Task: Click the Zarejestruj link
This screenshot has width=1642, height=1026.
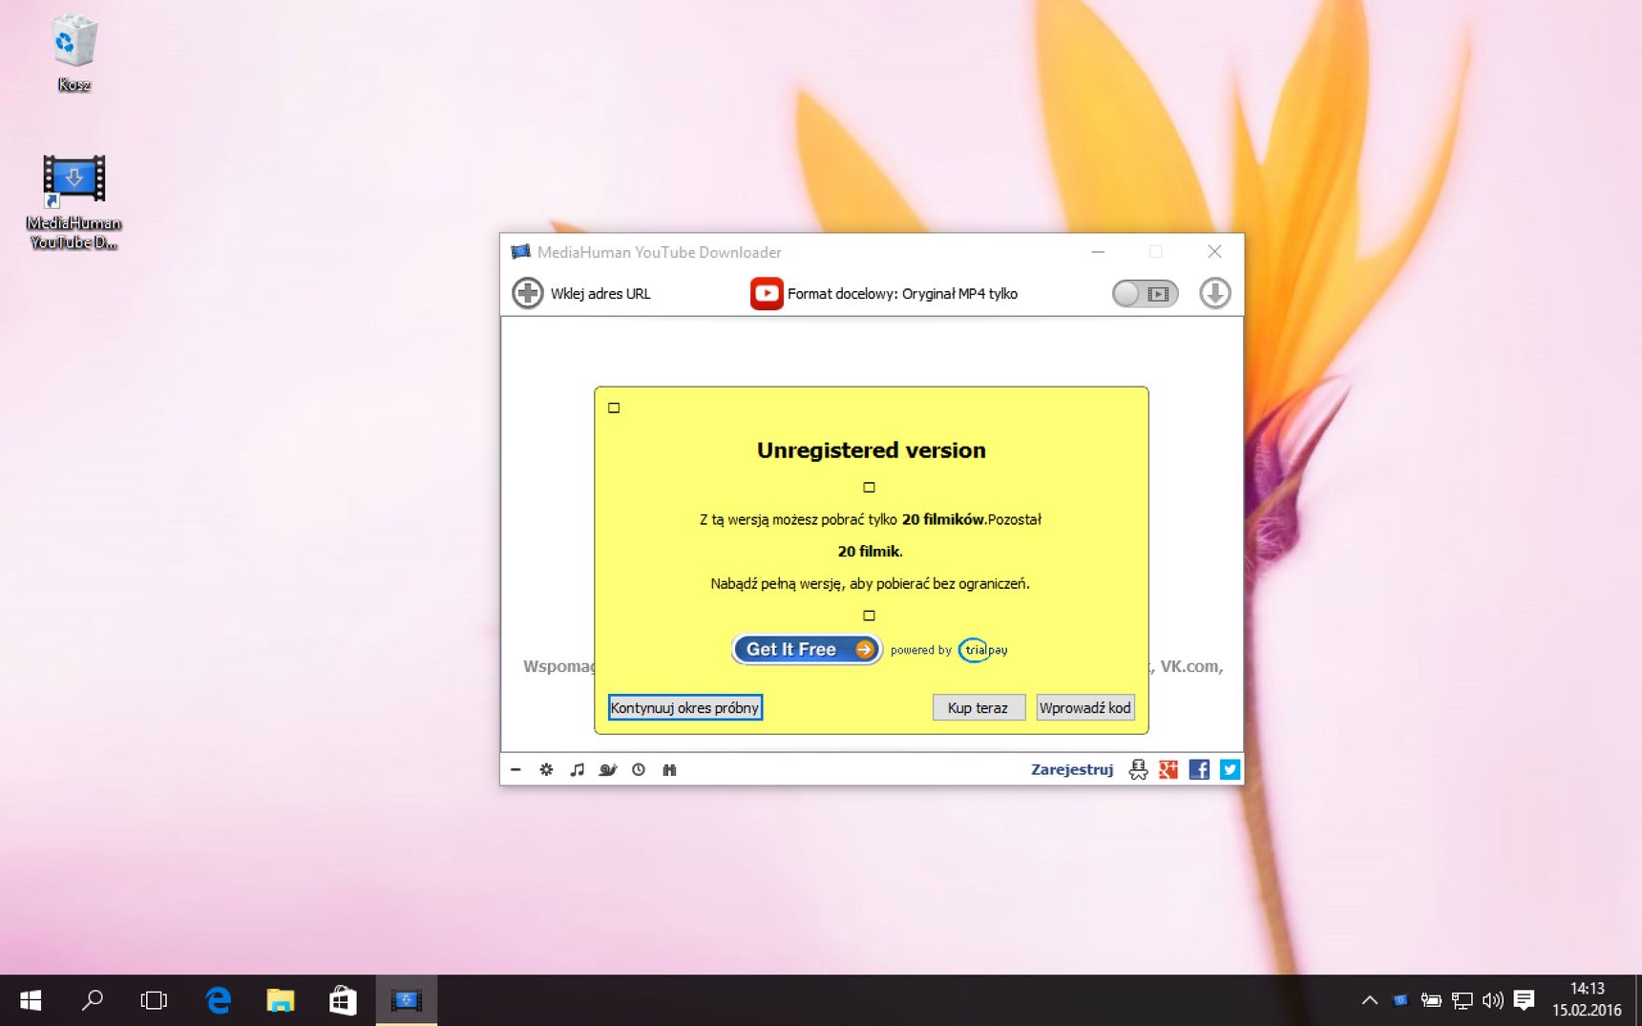Action: point(1072,769)
